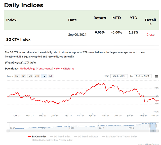Set chart zoom to 3m
The height and width of the screenshot is (145, 161).
(x=23, y=76)
